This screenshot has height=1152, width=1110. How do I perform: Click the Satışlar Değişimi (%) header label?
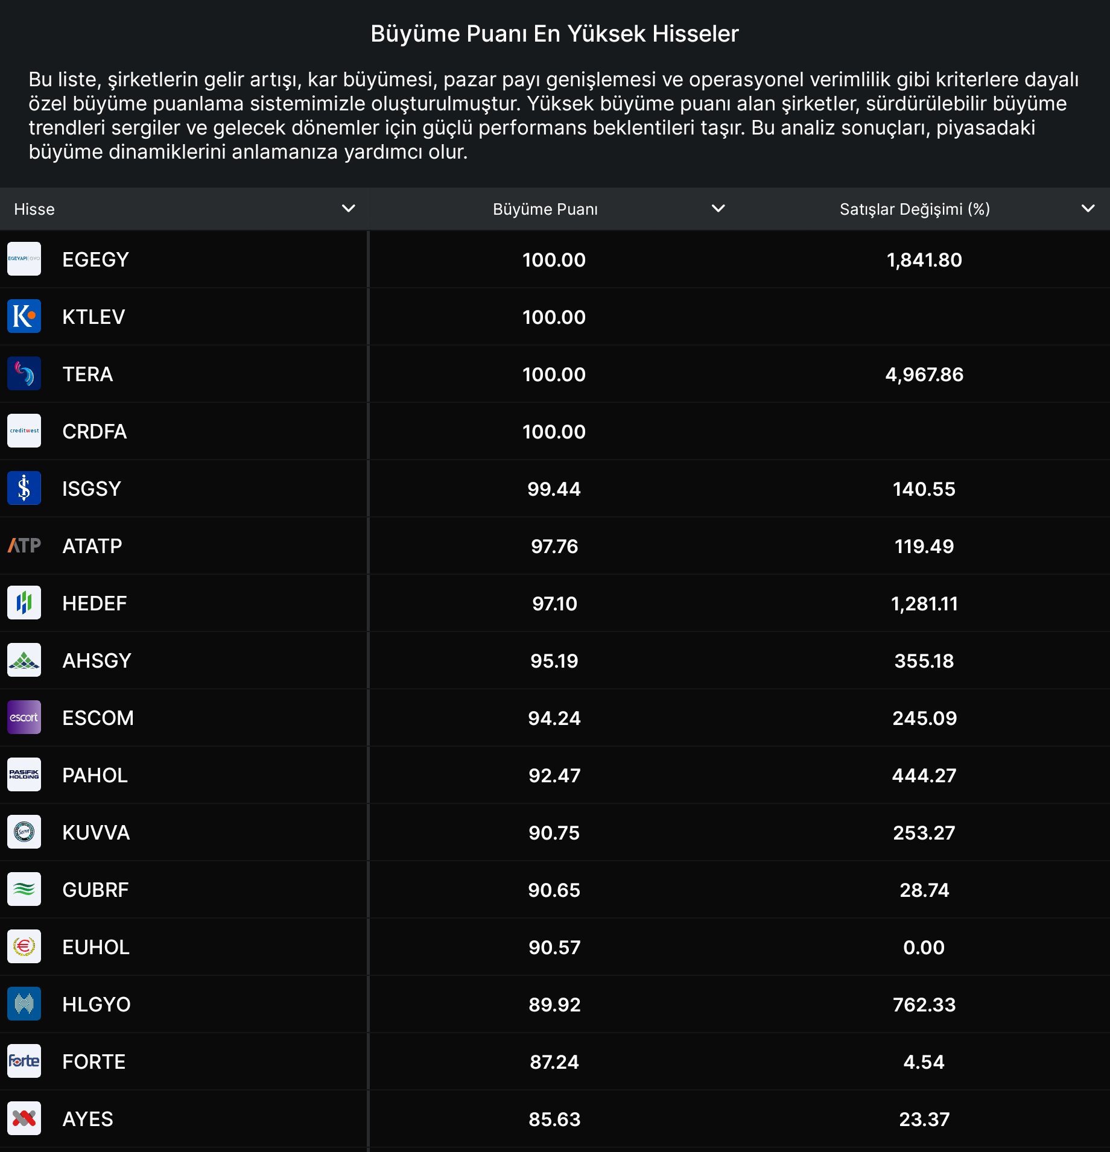(x=915, y=209)
